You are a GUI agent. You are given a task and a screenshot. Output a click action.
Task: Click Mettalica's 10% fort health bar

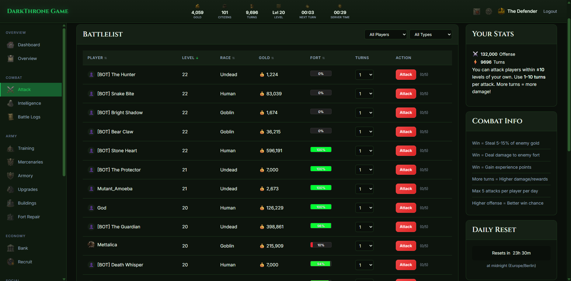point(321,245)
